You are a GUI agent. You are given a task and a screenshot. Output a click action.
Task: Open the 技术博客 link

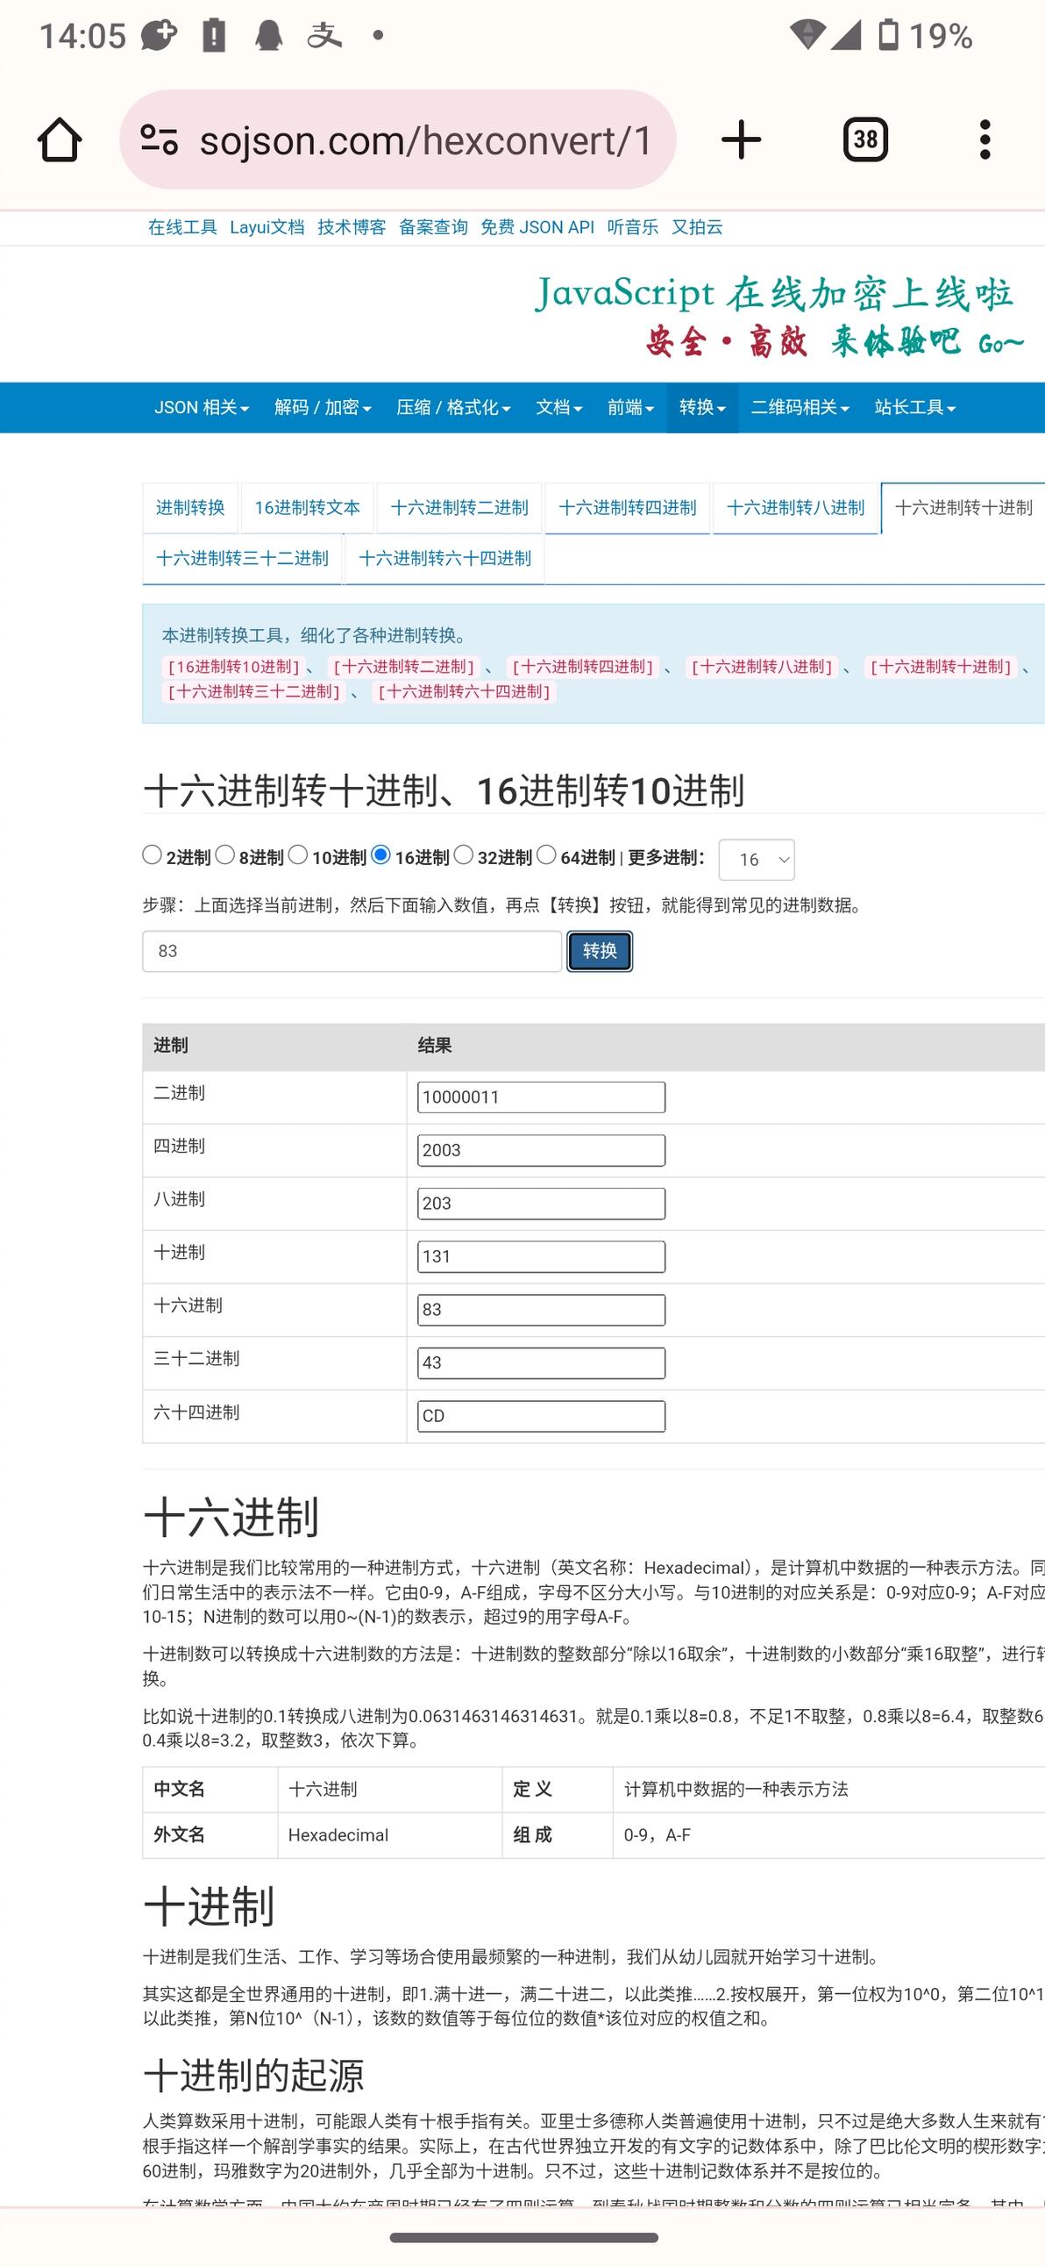click(352, 227)
